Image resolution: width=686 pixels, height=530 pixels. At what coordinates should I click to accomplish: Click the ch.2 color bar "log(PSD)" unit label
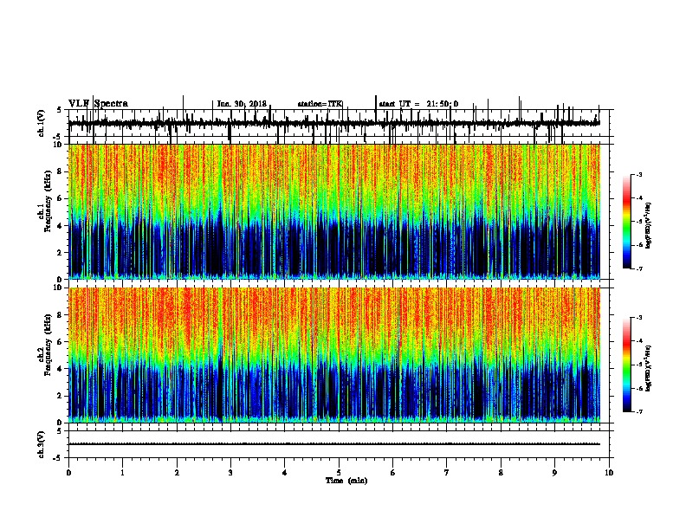point(649,368)
